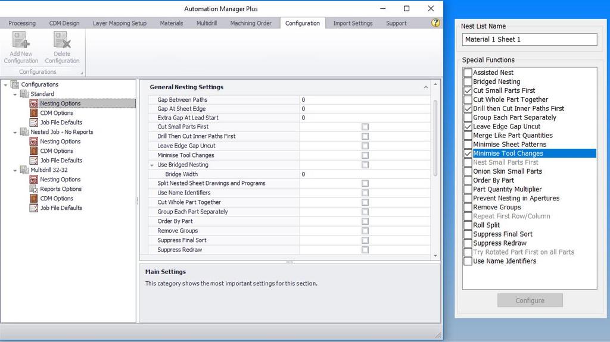Select CDM Options icon under Multidrill 32-32
This screenshot has height=342, width=610.
34,198
